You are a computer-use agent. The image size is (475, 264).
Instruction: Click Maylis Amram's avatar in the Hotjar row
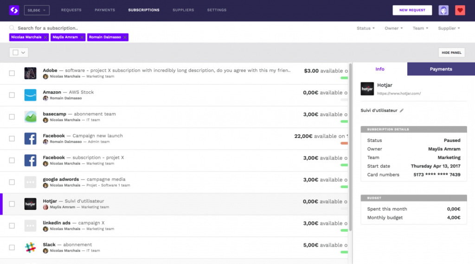point(45,207)
